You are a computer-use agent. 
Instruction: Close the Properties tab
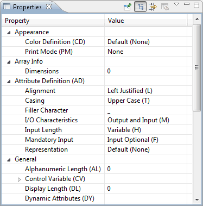pyautogui.click(x=49, y=7)
